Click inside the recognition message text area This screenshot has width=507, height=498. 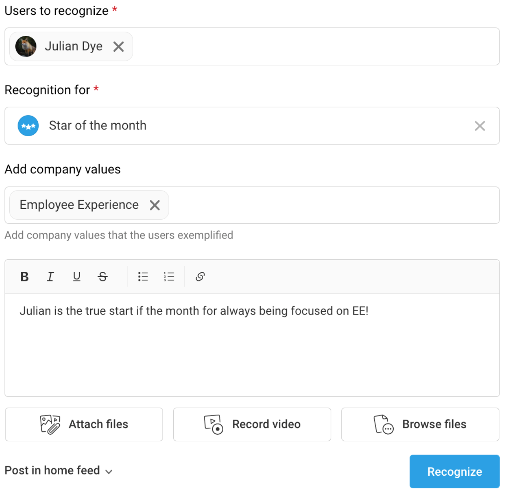click(x=252, y=345)
